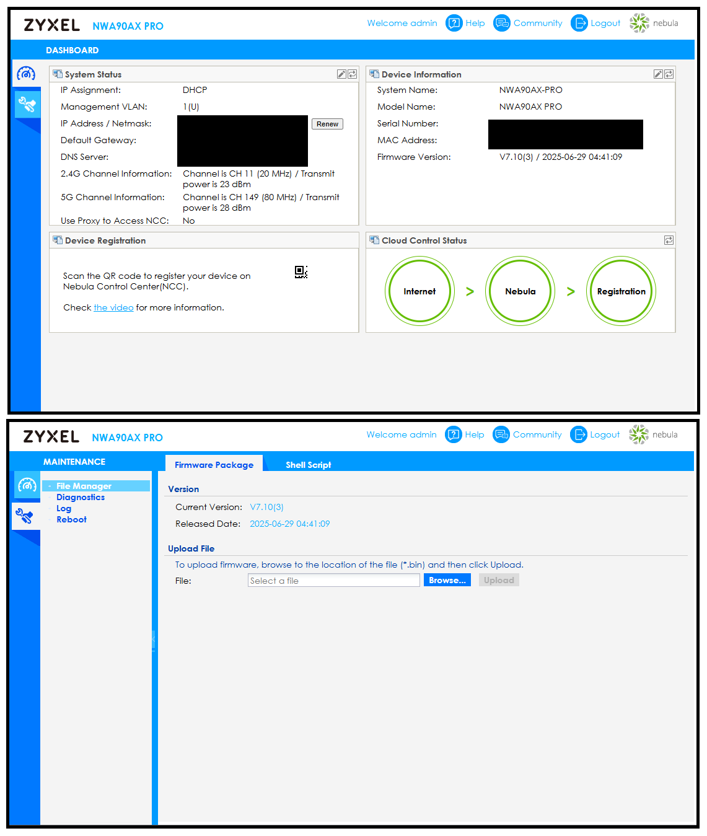The height and width of the screenshot is (836, 707).
Task: Click ZYXEL logo on maintenance page
Action: click(x=51, y=436)
